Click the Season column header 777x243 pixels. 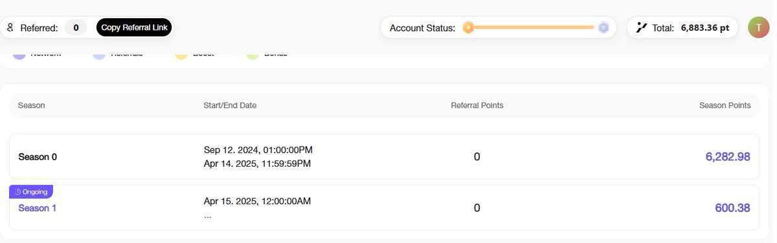32,105
